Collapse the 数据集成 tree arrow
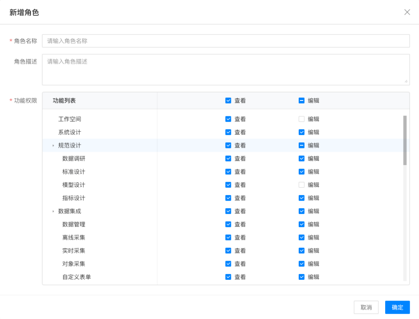The width and height of the screenshot is (419, 319). (x=53, y=211)
